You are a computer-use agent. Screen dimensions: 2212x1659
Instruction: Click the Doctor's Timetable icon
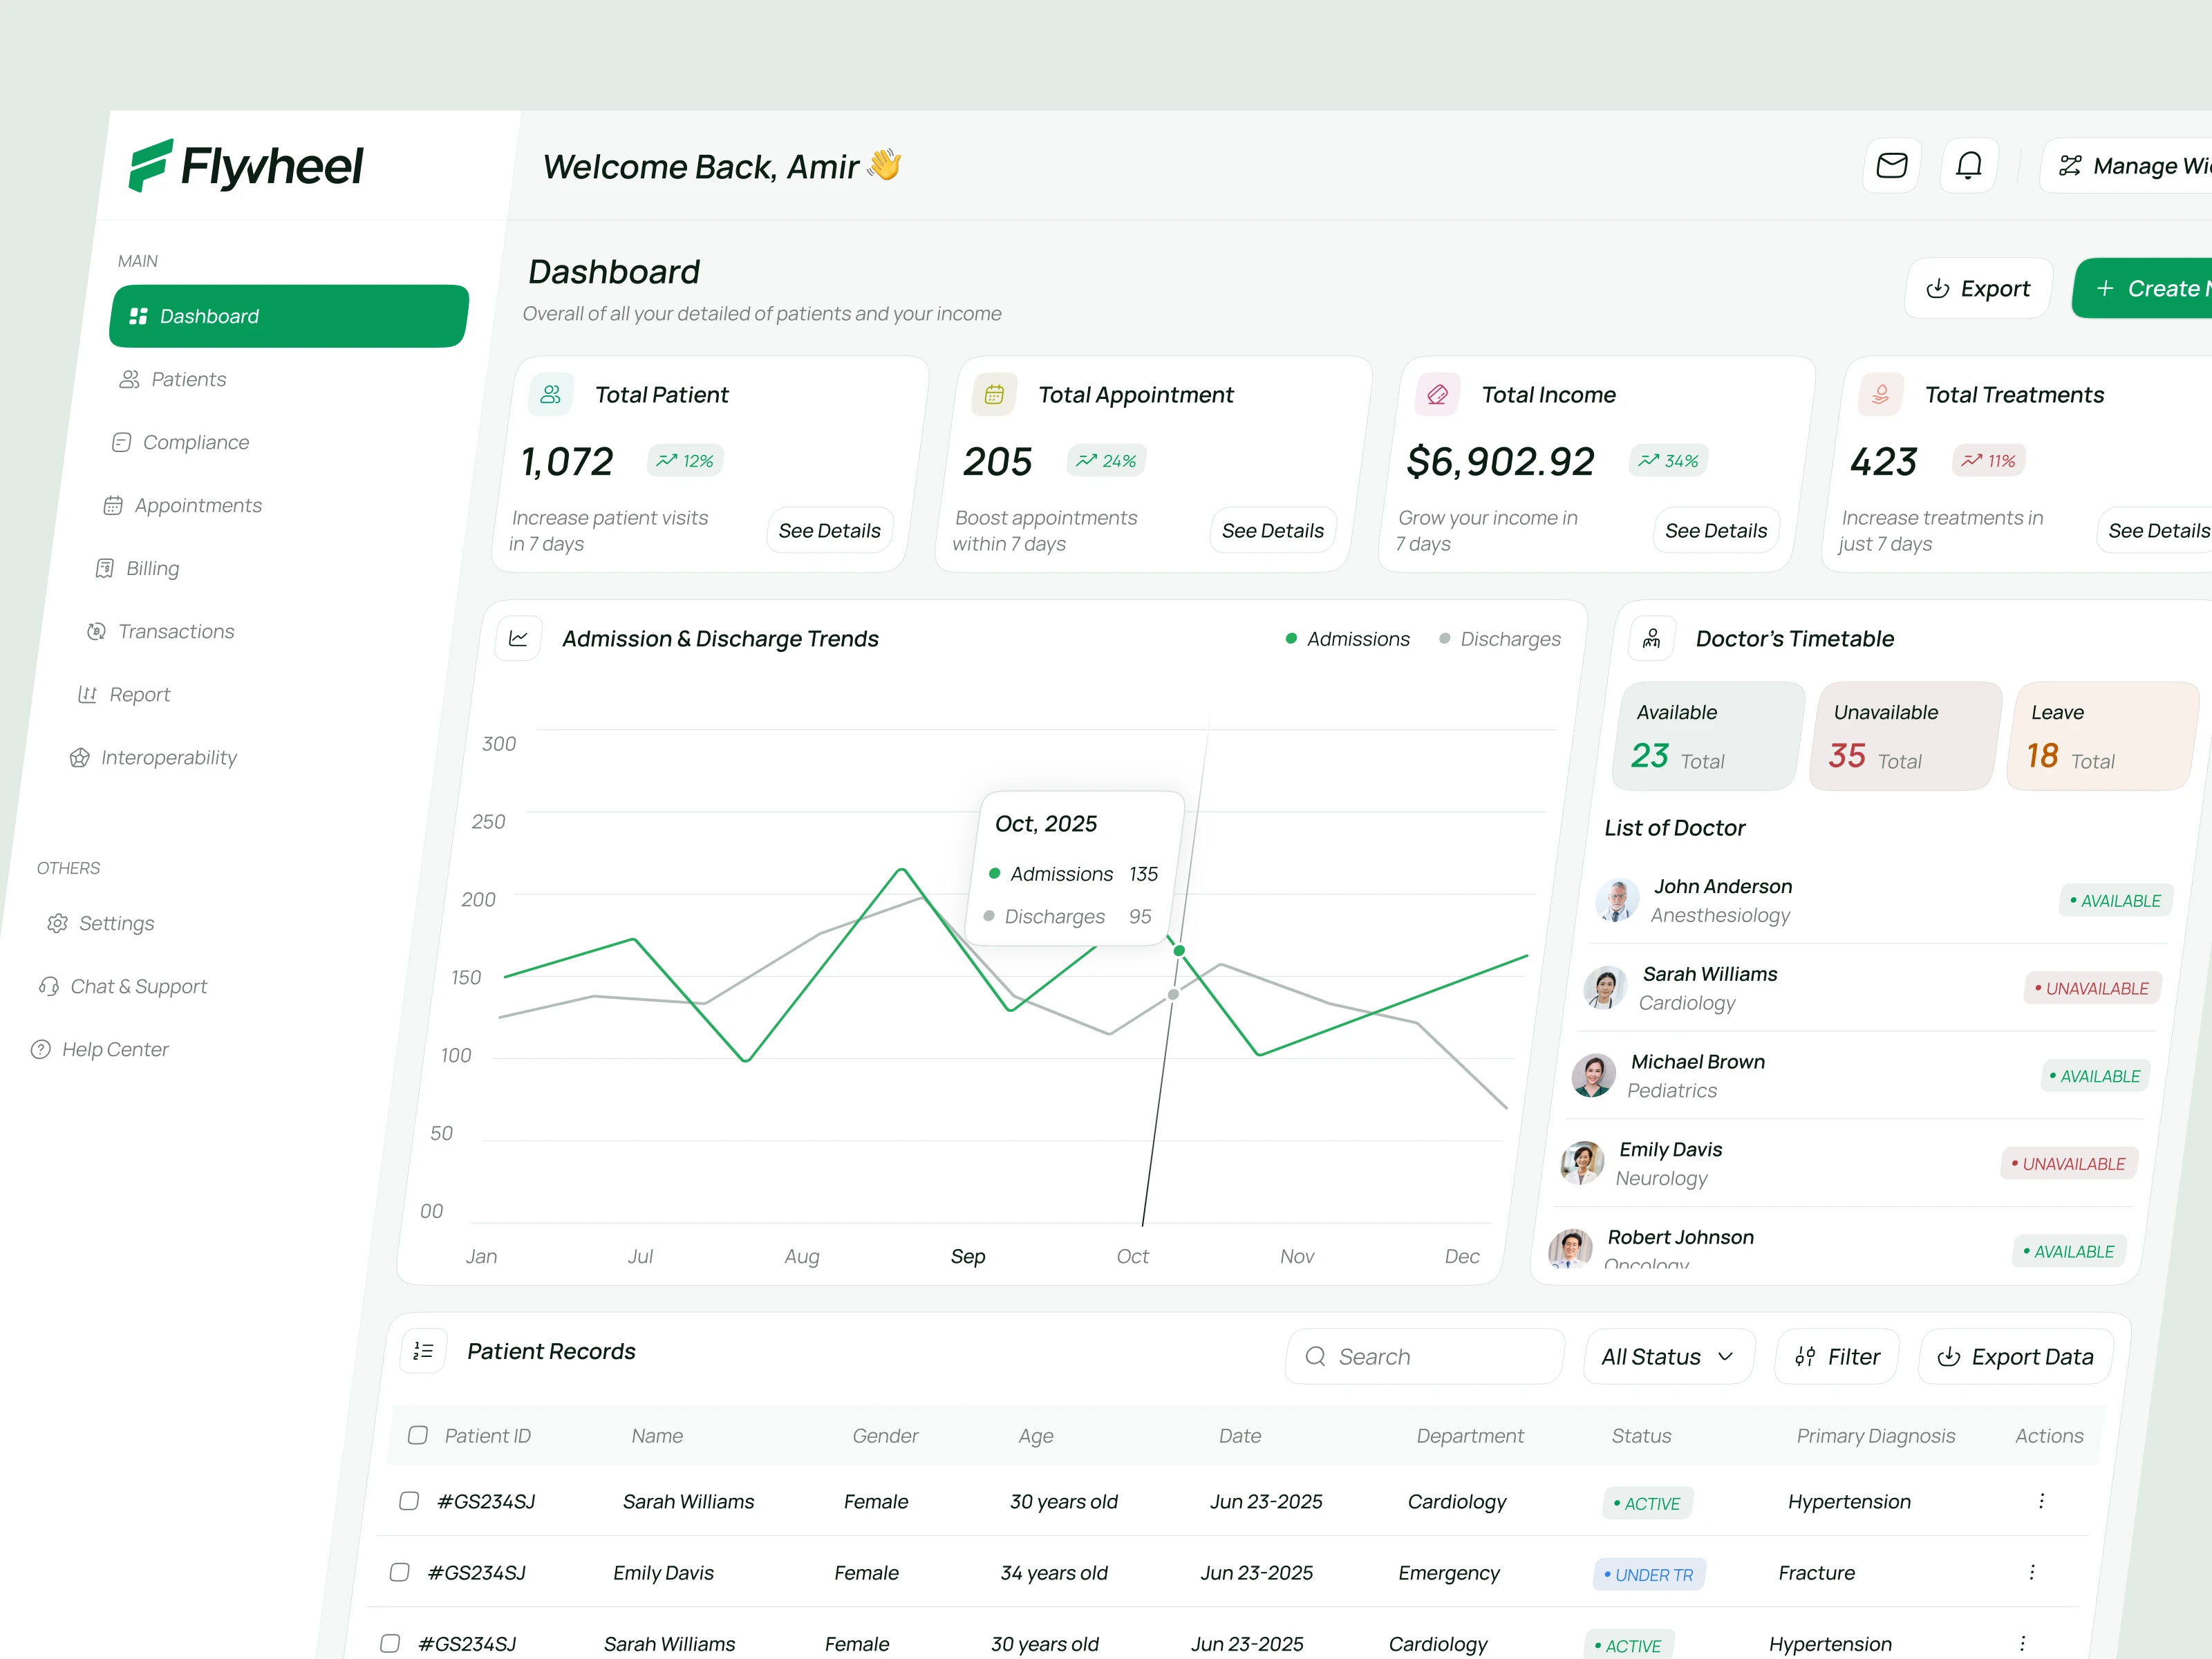[1651, 638]
